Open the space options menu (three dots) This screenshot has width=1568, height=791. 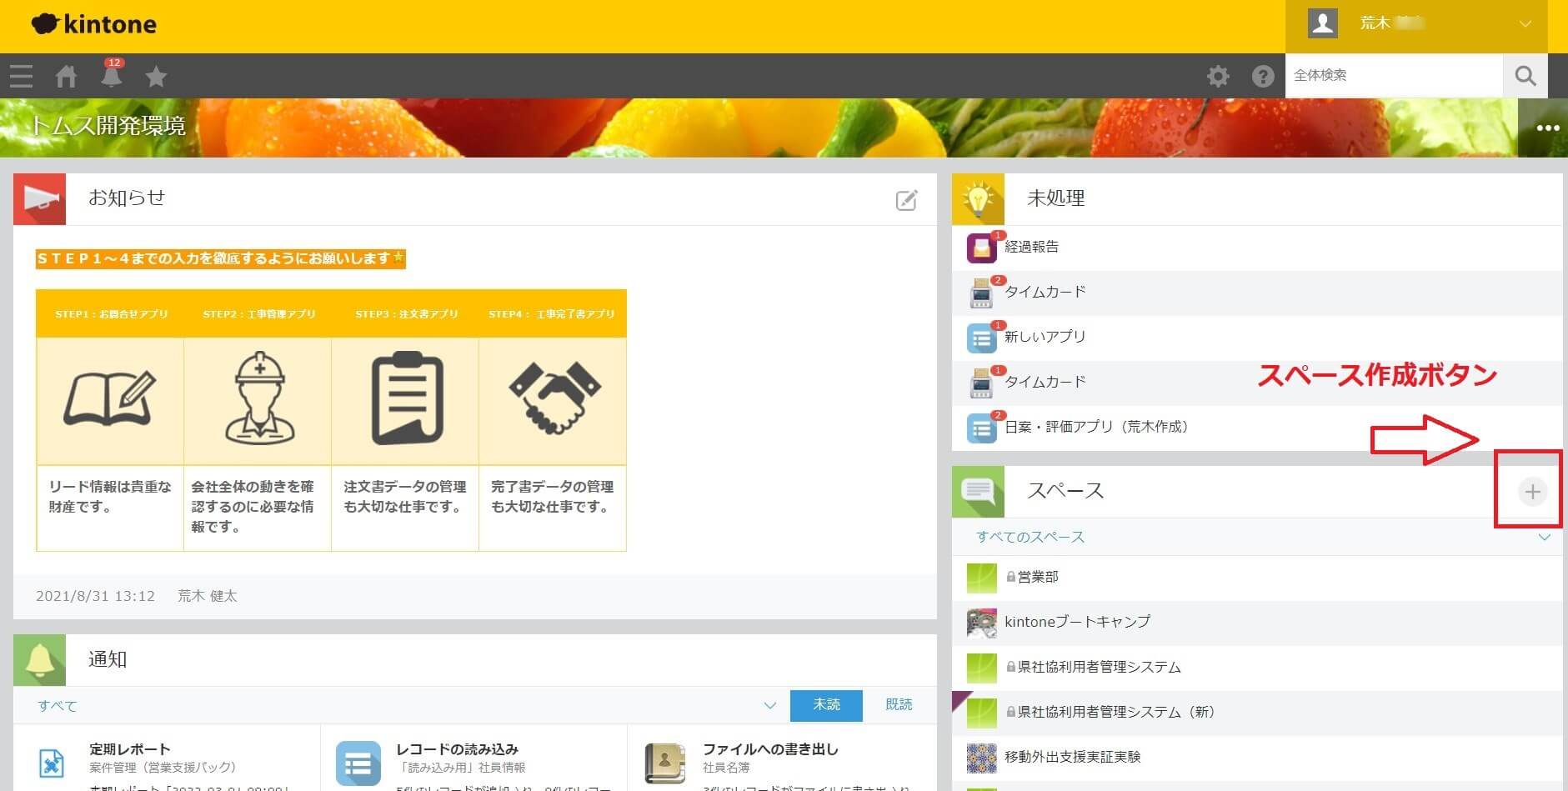[1547, 127]
